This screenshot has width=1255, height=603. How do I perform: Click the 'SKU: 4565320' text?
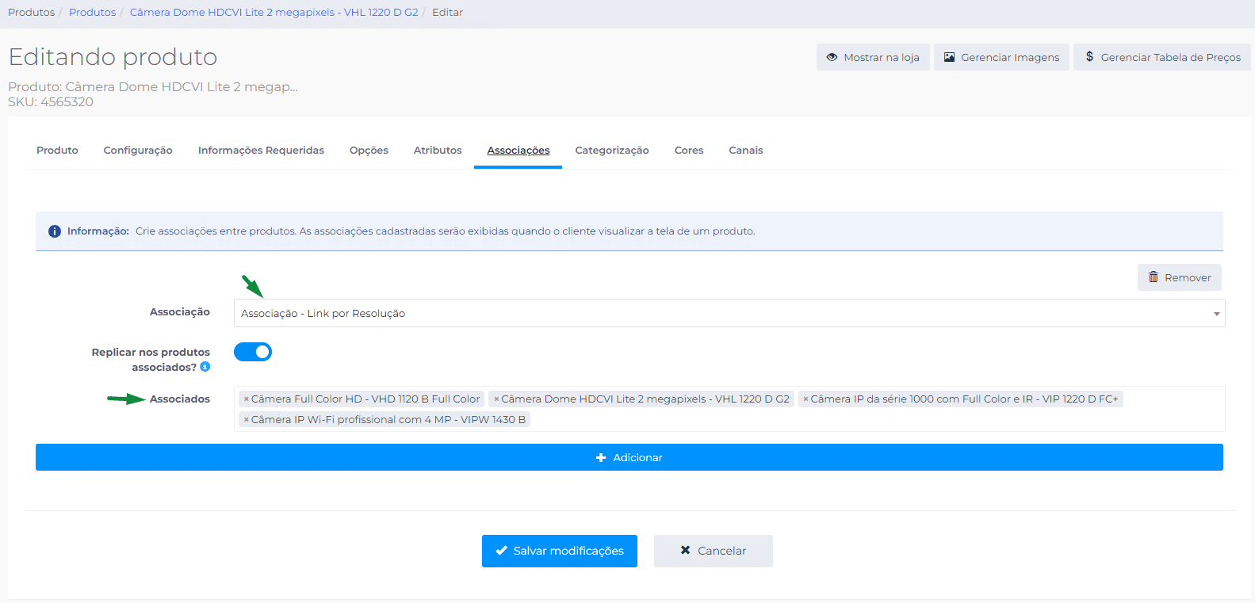point(51,102)
